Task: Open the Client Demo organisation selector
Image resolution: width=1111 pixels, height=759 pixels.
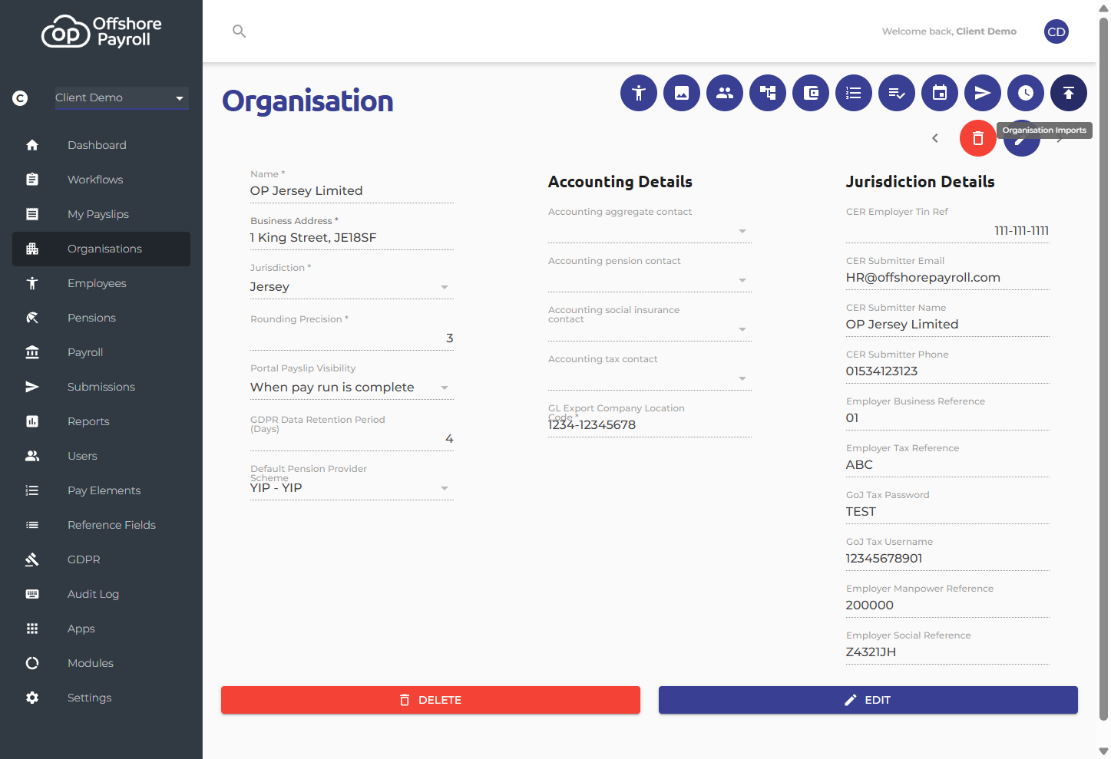Action: click(121, 97)
